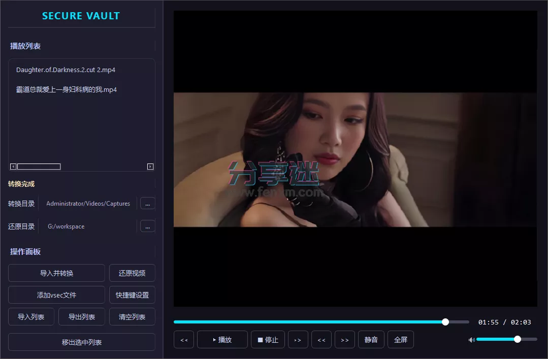Click the Administrator/Videos/Captures path field
The width and height of the screenshot is (548, 359).
[x=88, y=203]
